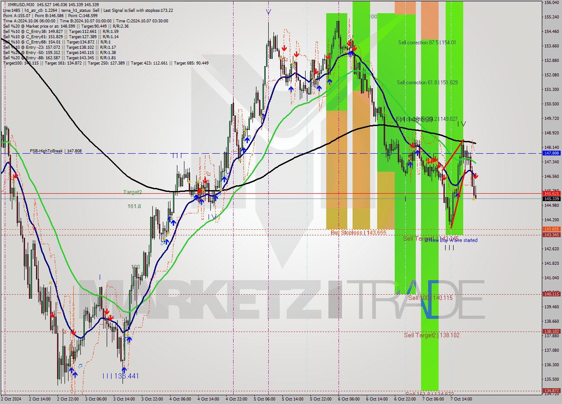Click the green Target2 label

133,192
